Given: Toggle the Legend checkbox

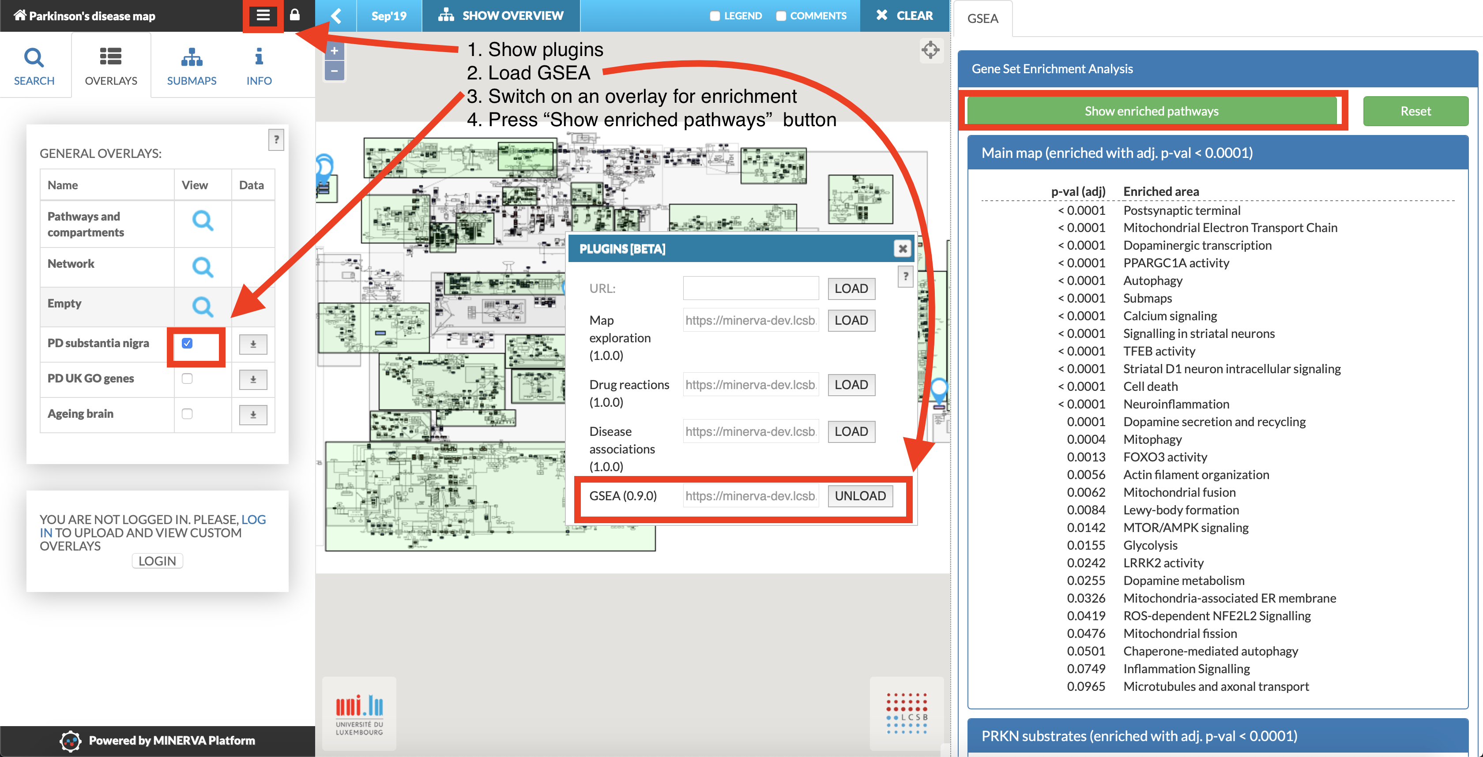Looking at the screenshot, I should 715,16.
